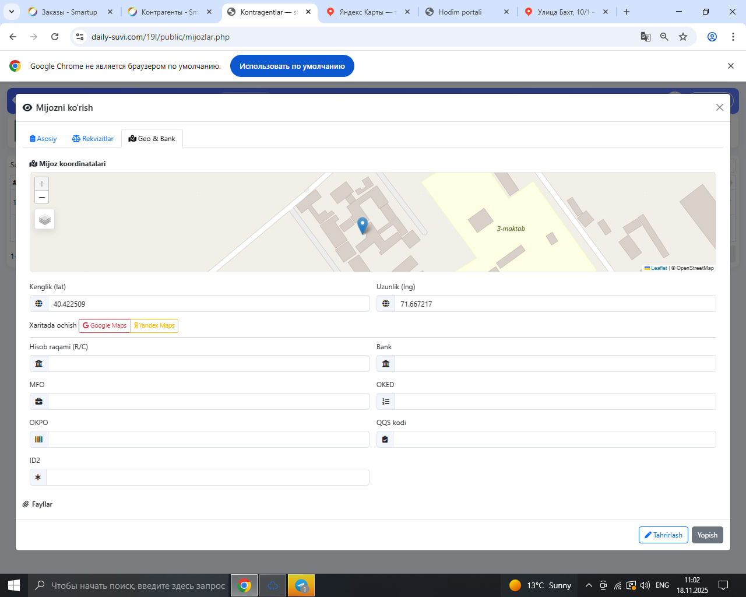Open location in Yandex Maps
The image size is (746, 597).
(154, 325)
